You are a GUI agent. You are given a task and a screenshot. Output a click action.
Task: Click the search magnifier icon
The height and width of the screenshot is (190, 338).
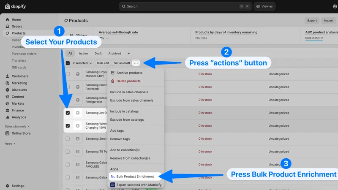124,6
